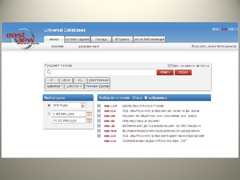Screen dimensions: 240x180
Task: Select 'выбранные' sources radio button
Action: (146, 98)
